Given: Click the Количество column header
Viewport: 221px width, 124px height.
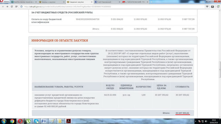Looking at the screenshot, I should [144, 87].
